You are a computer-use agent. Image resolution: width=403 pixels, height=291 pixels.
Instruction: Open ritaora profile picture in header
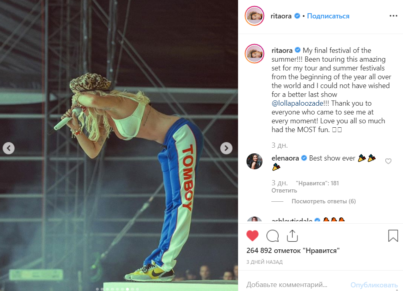(x=254, y=16)
